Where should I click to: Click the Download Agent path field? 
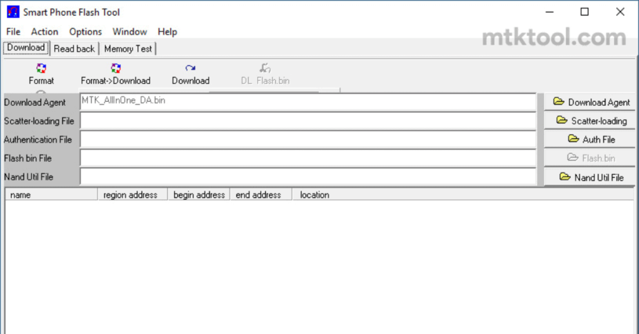[x=308, y=102]
